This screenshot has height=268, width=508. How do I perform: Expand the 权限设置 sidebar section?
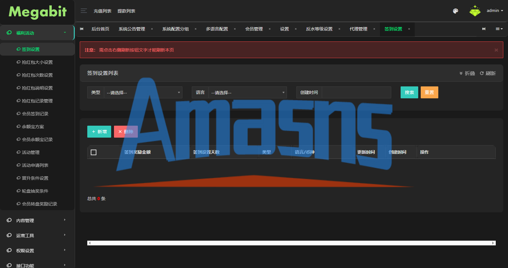point(37,250)
